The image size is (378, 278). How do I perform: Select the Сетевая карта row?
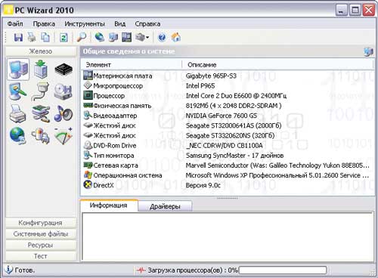(227, 165)
